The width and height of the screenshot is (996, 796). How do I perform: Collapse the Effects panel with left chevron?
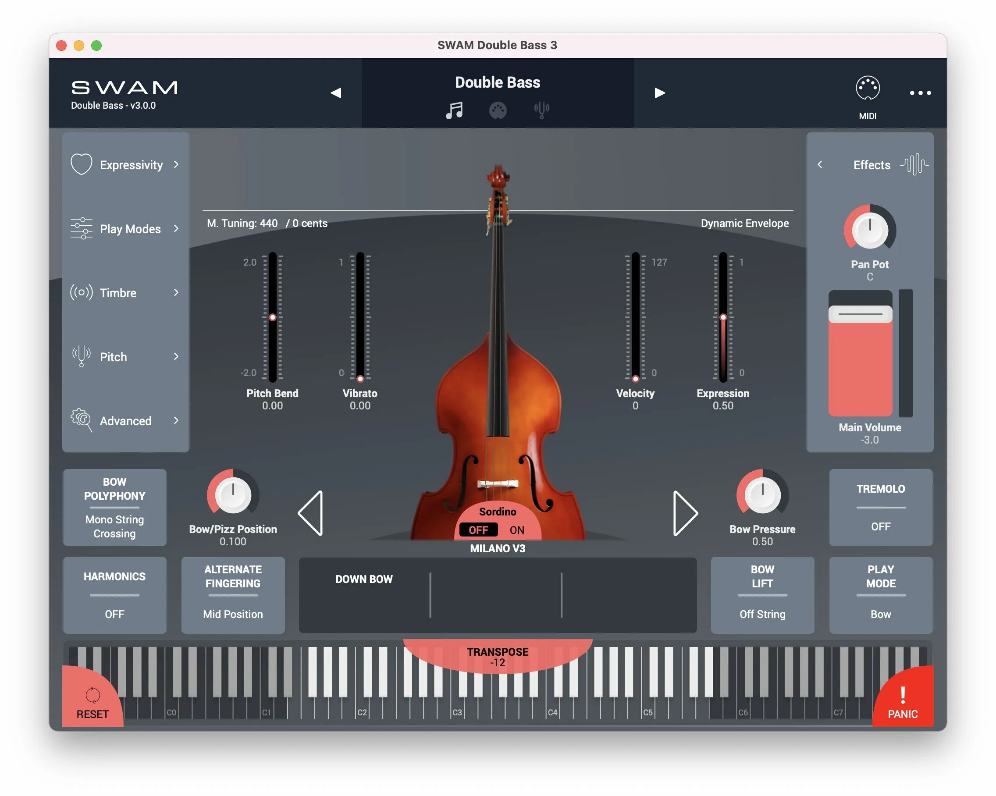click(x=819, y=164)
